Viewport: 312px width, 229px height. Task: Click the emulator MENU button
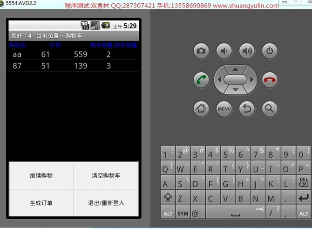point(224,109)
